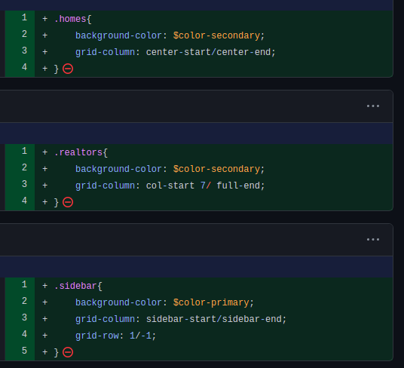The width and height of the screenshot is (404, 368).
Task: Click the .sidebar selector text
Action: [x=75, y=286]
